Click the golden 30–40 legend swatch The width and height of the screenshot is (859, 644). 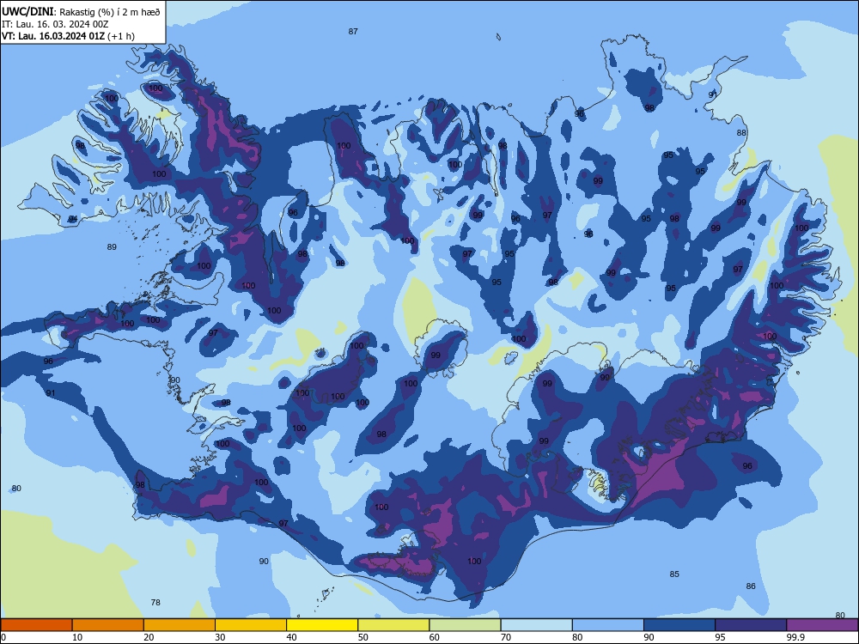[x=250, y=625]
